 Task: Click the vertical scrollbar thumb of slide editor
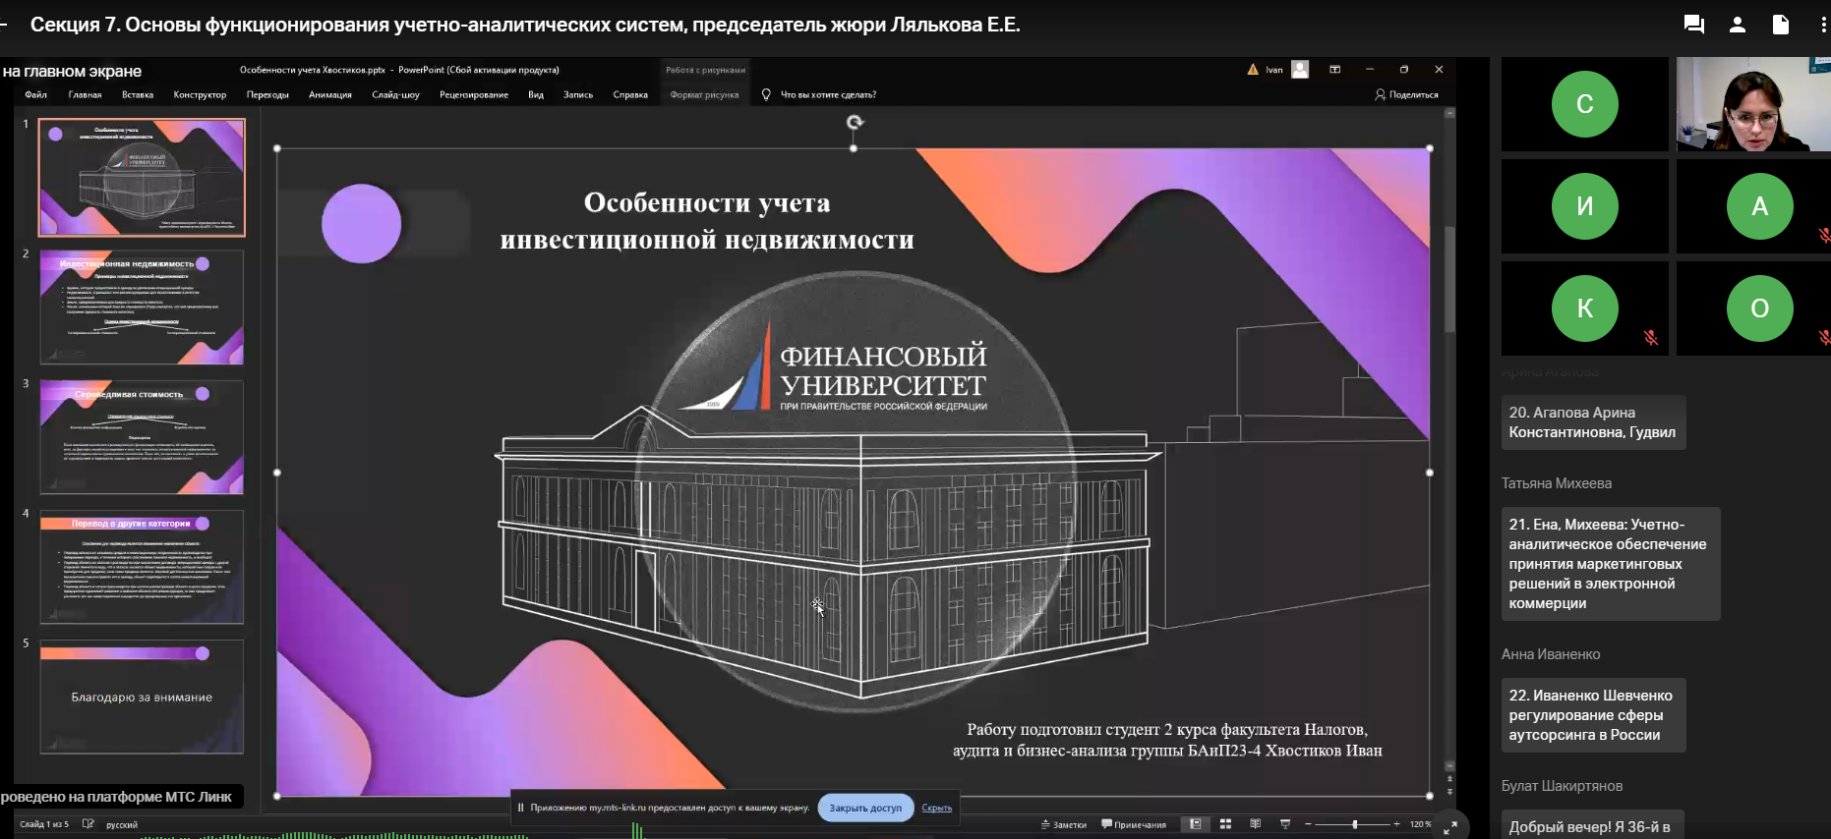[1449, 280]
